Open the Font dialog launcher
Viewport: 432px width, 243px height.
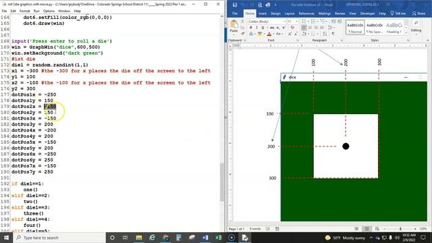298,40
